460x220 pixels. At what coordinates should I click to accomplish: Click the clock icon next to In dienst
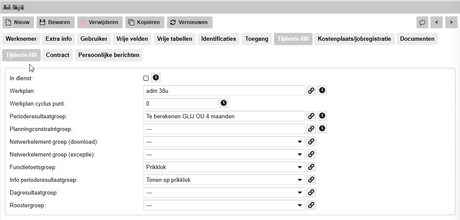[x=156, y=78]
